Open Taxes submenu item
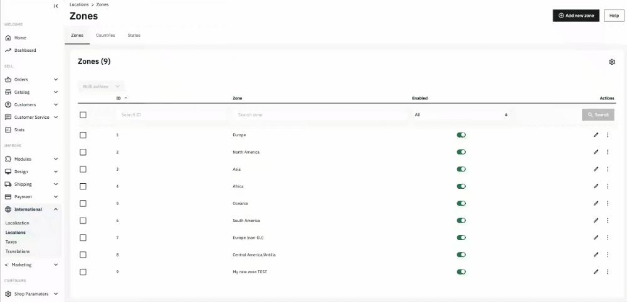The image size is (627, 302). click(x=11, y=242)
